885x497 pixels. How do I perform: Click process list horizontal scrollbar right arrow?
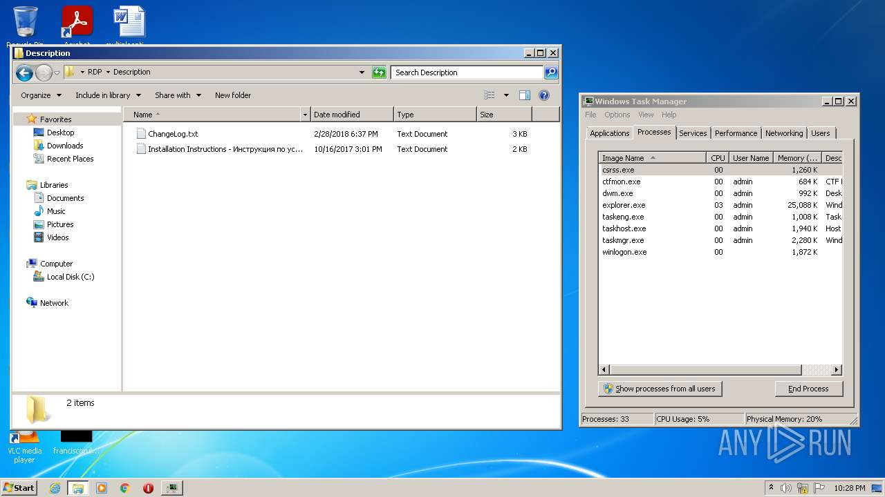(x=836, y=370)
